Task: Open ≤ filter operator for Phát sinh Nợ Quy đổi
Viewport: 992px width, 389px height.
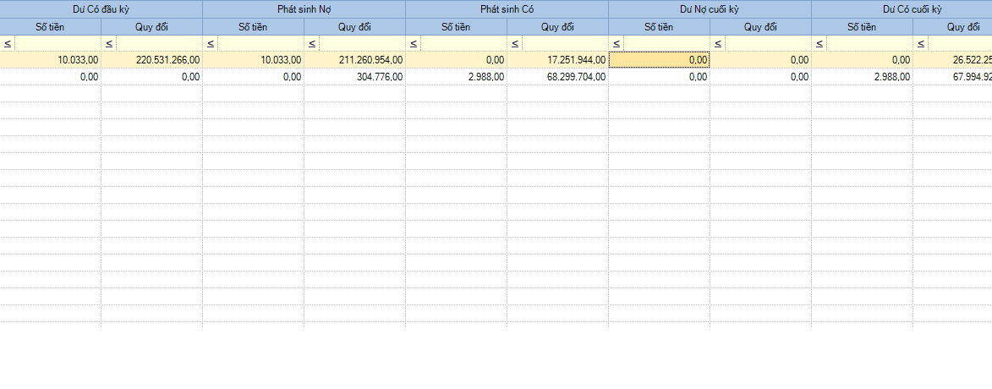Action: coord(312,44)
